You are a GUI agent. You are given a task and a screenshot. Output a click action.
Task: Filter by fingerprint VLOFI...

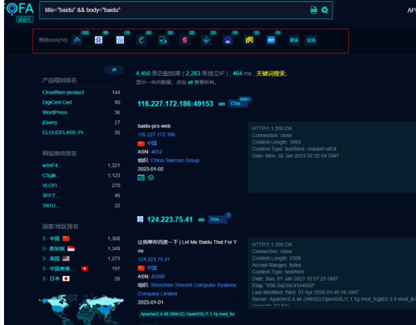[52, 186]
